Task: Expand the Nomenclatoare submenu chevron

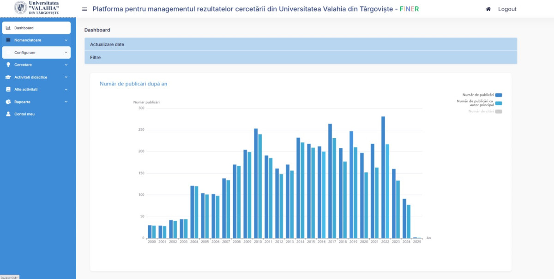Action: (x=66, y=40)
